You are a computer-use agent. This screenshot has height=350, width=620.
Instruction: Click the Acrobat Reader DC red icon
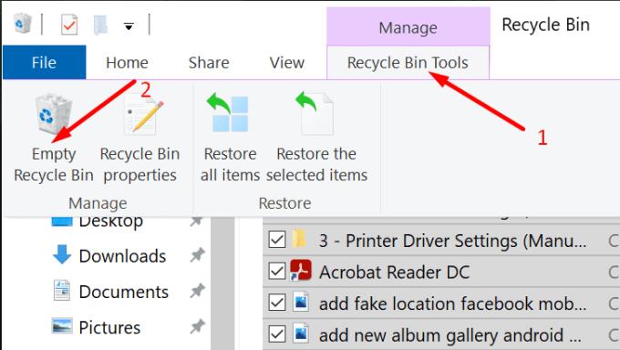tap(301, 271)
